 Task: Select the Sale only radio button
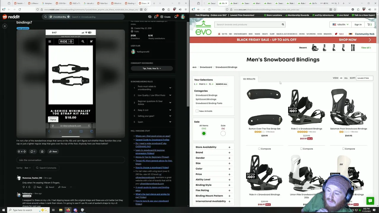pyautogui.click(x=223, y=133)
